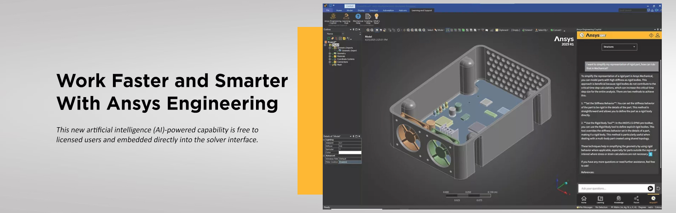Collapse the Advanced section in Details
This screenshot has width=676, height=213.
click(x=324, y=156)
